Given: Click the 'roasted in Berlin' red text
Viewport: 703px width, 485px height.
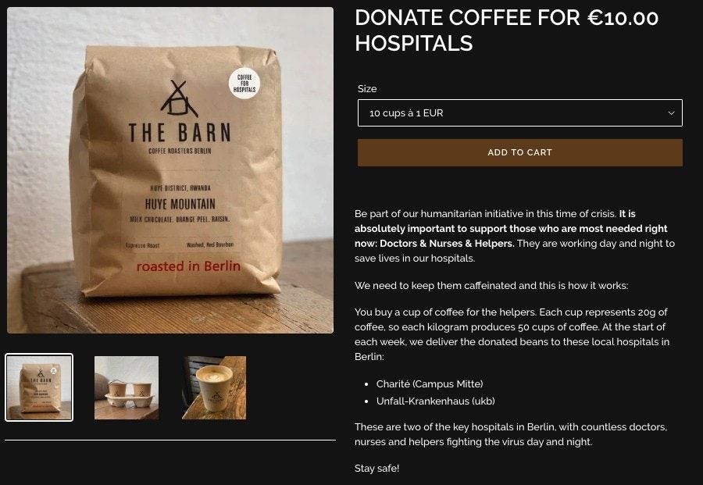Looking at the screenshot, I should [188, 266].
